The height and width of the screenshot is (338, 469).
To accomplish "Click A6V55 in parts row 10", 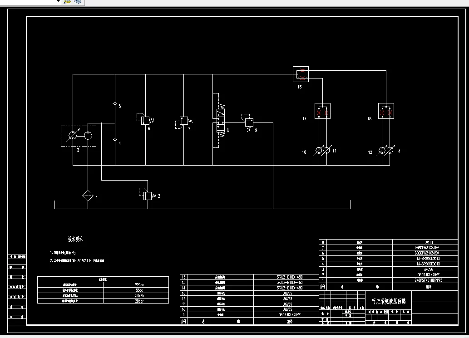I will [287, 309].
